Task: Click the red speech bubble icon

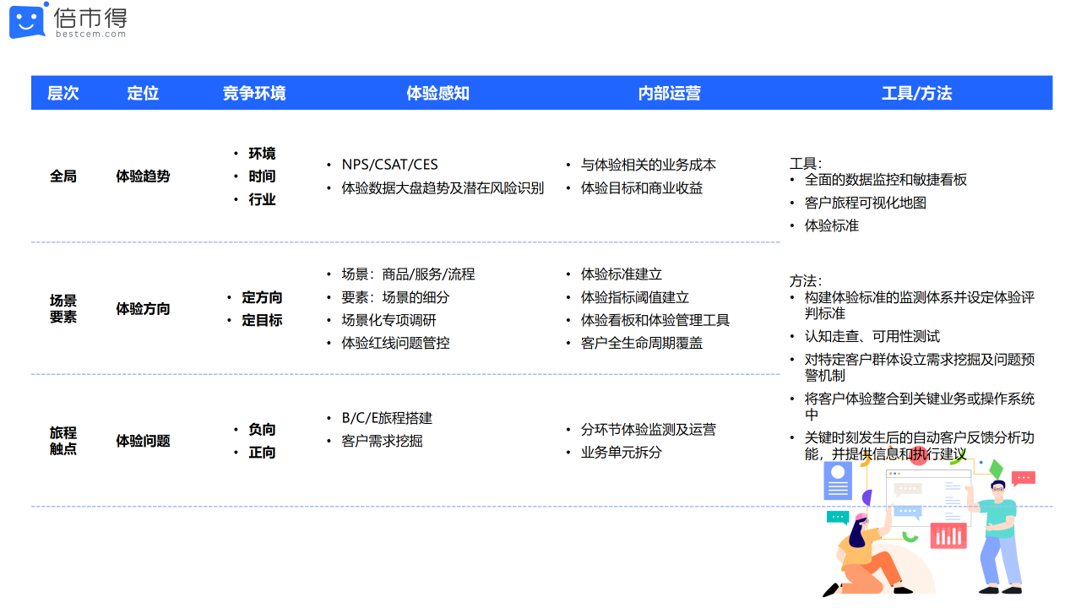Action: click(x=1023, y=478)
